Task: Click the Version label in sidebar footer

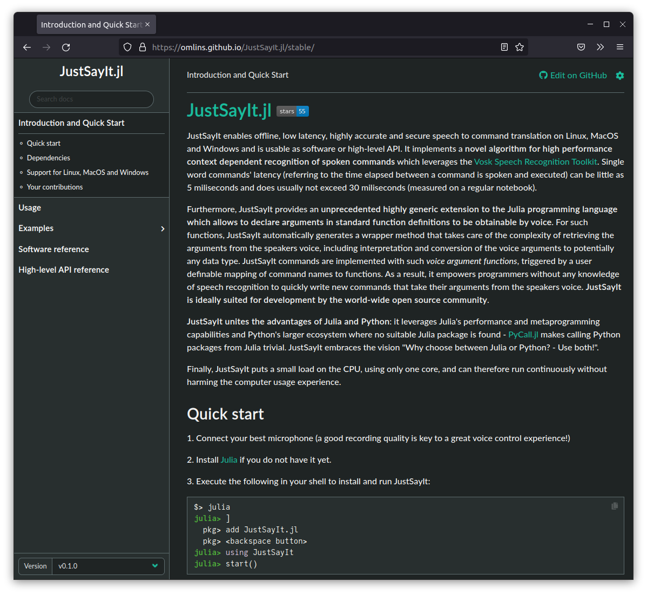Action: pos(35,566)
